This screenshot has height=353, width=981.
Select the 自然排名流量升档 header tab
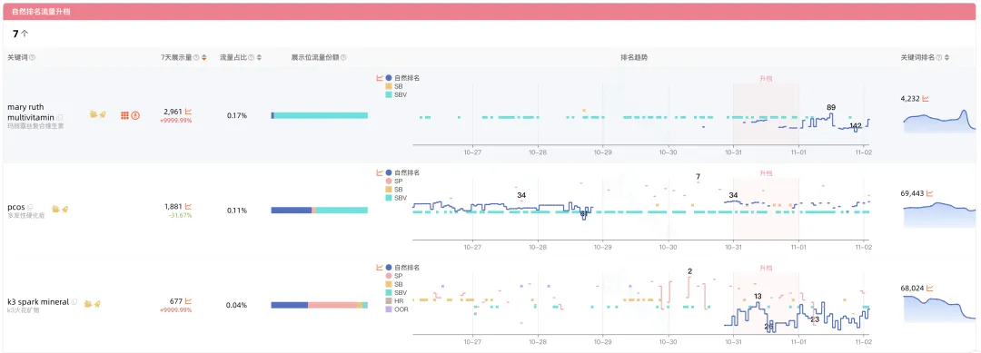[41, 11]
